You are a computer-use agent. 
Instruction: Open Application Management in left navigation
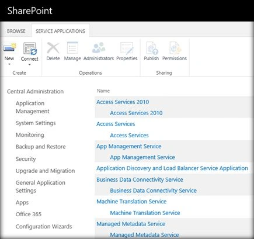pos(33,107)
